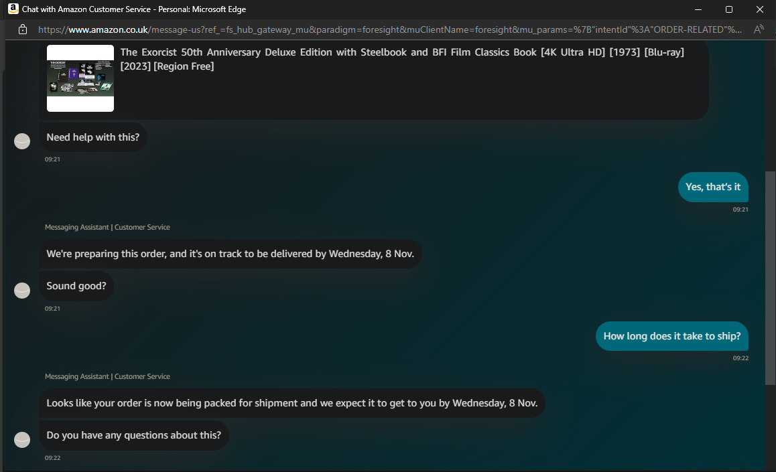Click the 'Yes, that's it' reply bubble

(x=712, y=187)
